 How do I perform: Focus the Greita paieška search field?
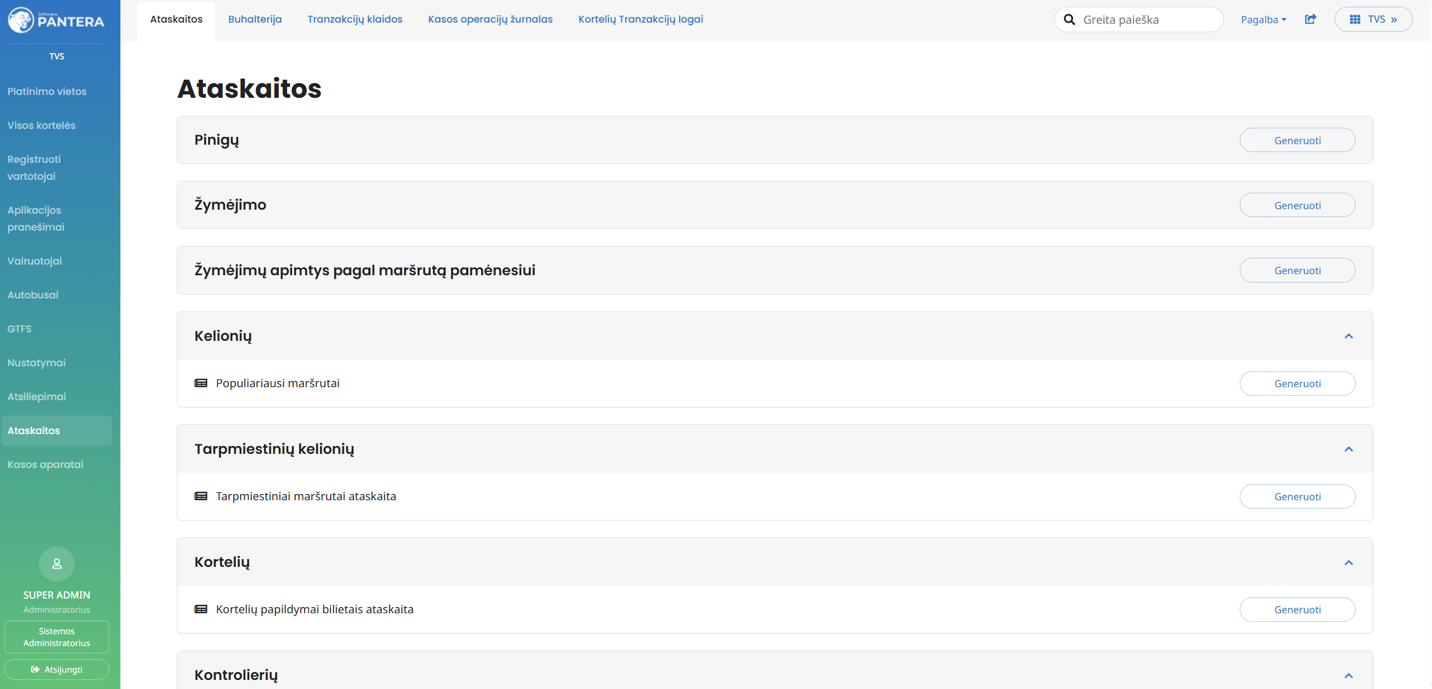tap(1139, 20)
